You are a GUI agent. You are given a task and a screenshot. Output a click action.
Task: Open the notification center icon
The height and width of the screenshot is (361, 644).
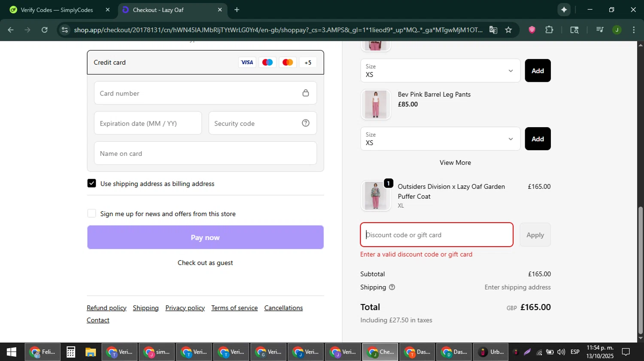point(626,352)
